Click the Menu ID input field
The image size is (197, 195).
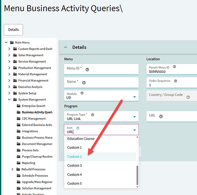click(101, 69)
